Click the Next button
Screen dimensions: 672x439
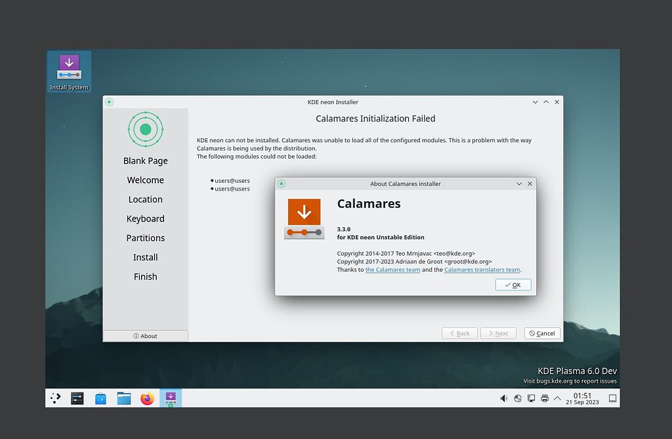[x=498, y=334]
